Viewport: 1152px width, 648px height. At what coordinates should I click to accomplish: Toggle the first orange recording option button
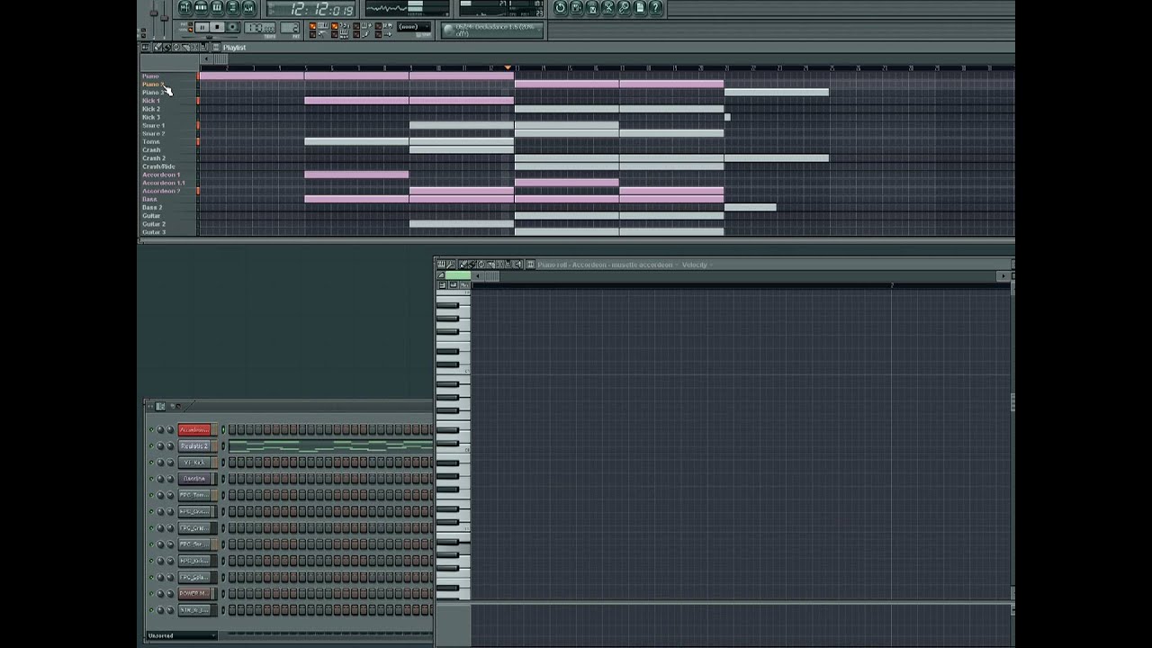point(312,26)
